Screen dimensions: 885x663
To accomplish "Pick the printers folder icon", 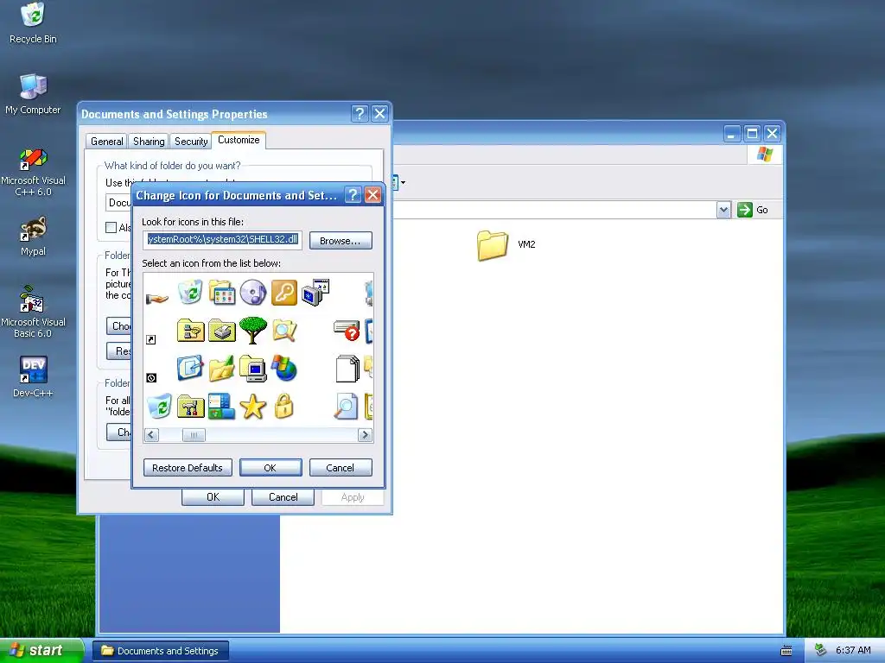I will [x=222, y=331].
